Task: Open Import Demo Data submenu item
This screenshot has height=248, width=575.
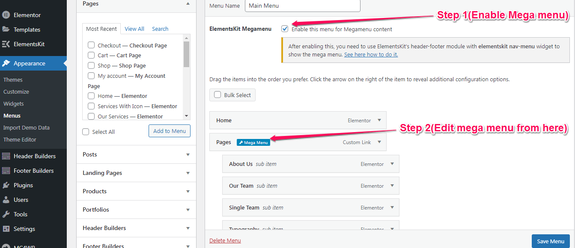Action: click(x=27, y=127)
